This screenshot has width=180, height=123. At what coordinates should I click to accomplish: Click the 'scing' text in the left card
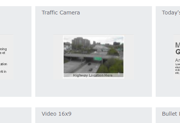click(x=3, y=49)
